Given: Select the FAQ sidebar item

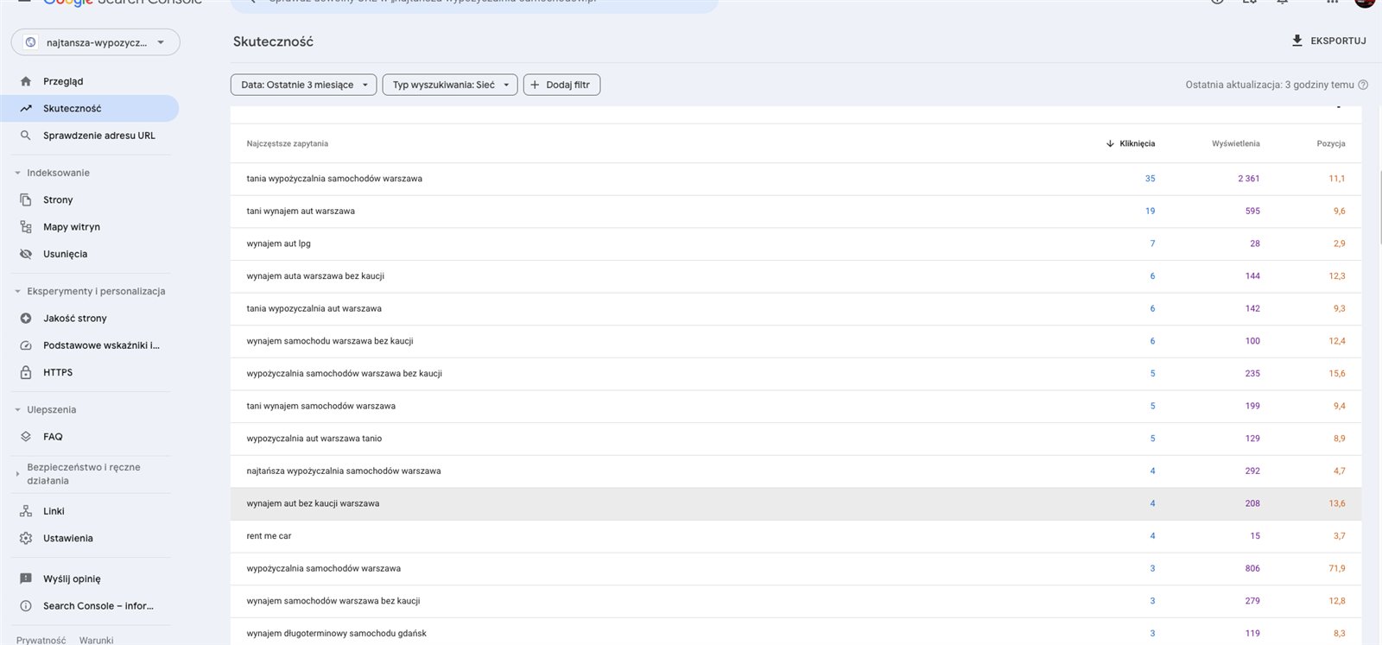Looking at the screenshot, I should [53, 437].
